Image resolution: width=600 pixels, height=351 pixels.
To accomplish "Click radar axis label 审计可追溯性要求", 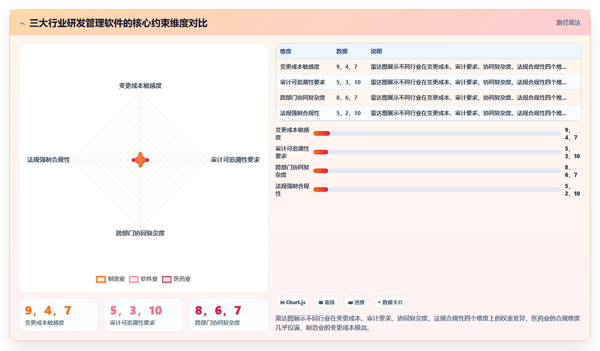I will (x=235, y=160).
